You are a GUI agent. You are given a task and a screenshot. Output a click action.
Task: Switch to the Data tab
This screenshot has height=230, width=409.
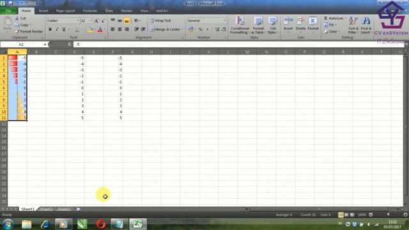pyautogui.click(x=109, y=11)
